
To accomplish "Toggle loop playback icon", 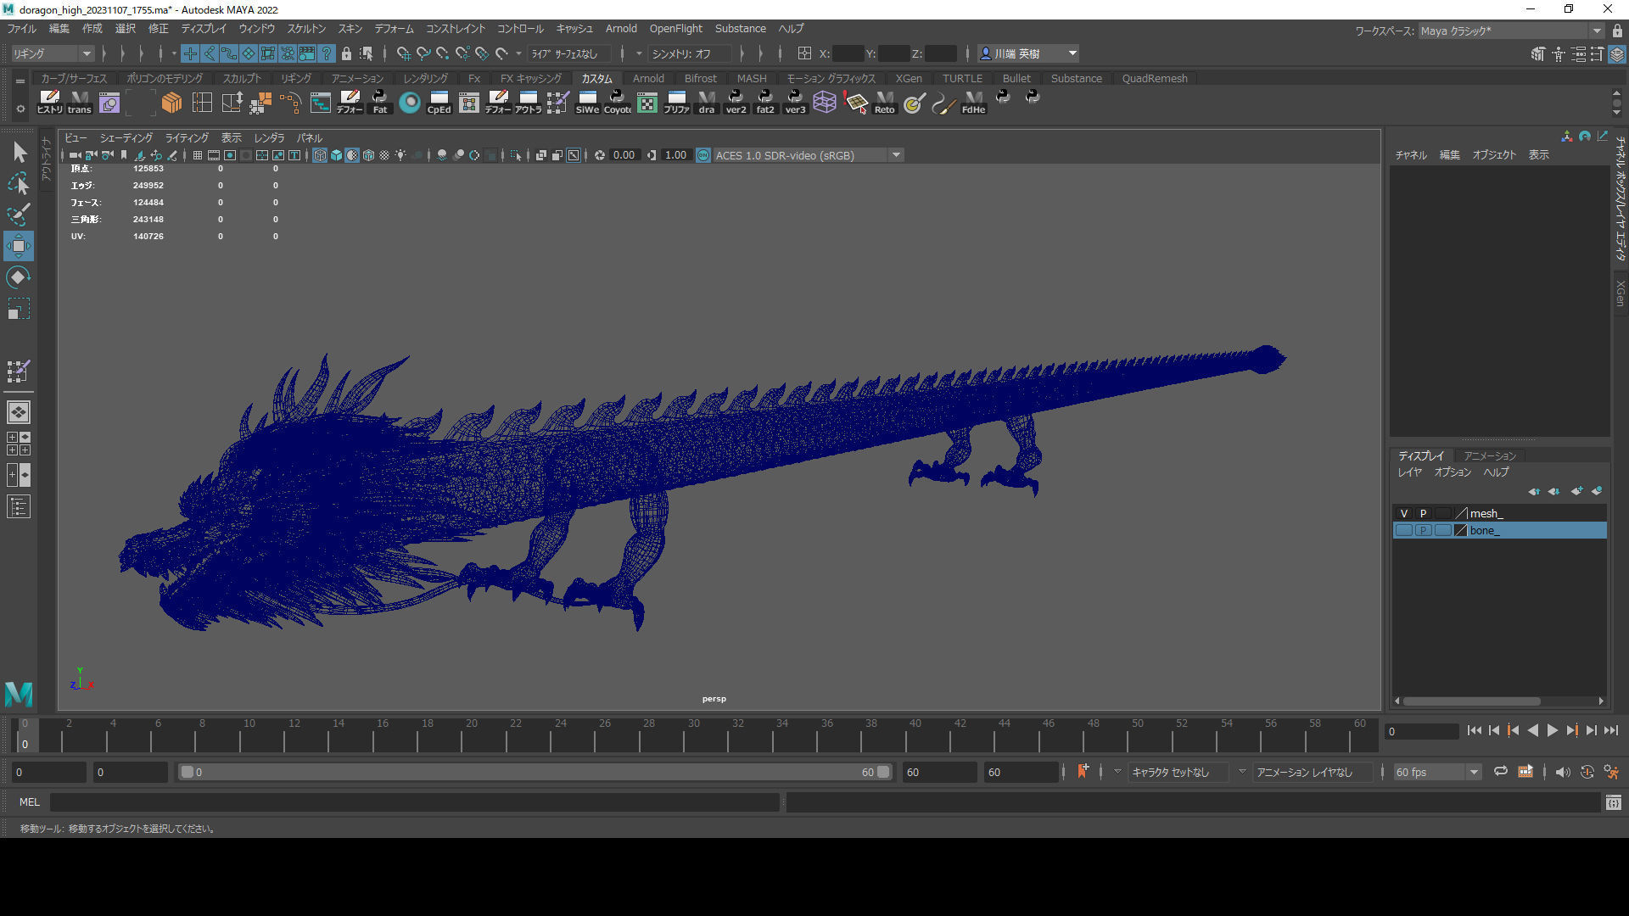I will coord(1500,772).
